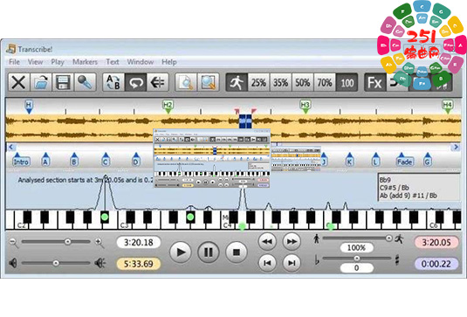
Task: Click the 3:20.18 current position field
Action: click(139, 243)
